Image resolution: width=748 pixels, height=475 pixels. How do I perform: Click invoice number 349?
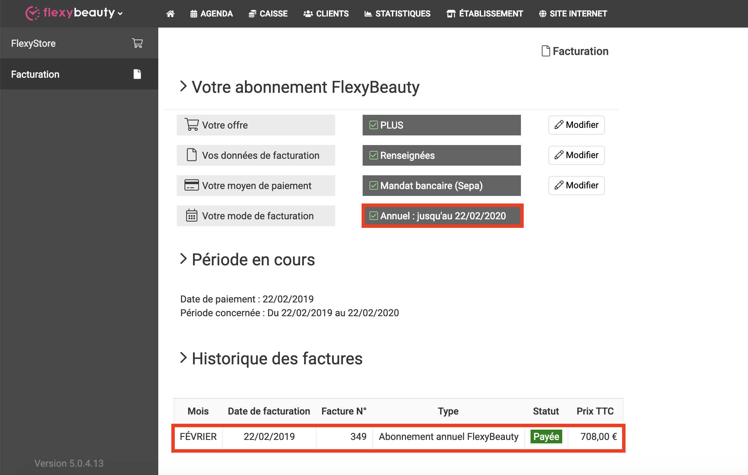tap(359, 437)
